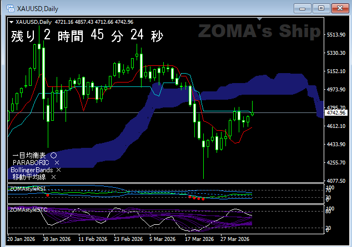Click the PARABORIC label
Image resolution: width=352 pixels, height=247 pixels.
[31, 163]
